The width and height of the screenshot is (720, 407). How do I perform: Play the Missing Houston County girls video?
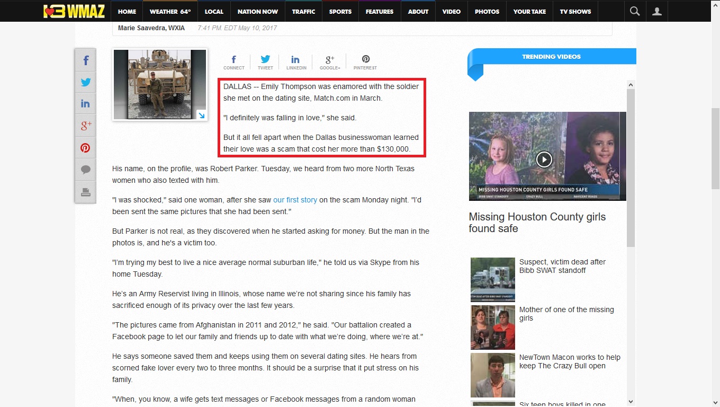pyautogui.click(x=544, y=159)
